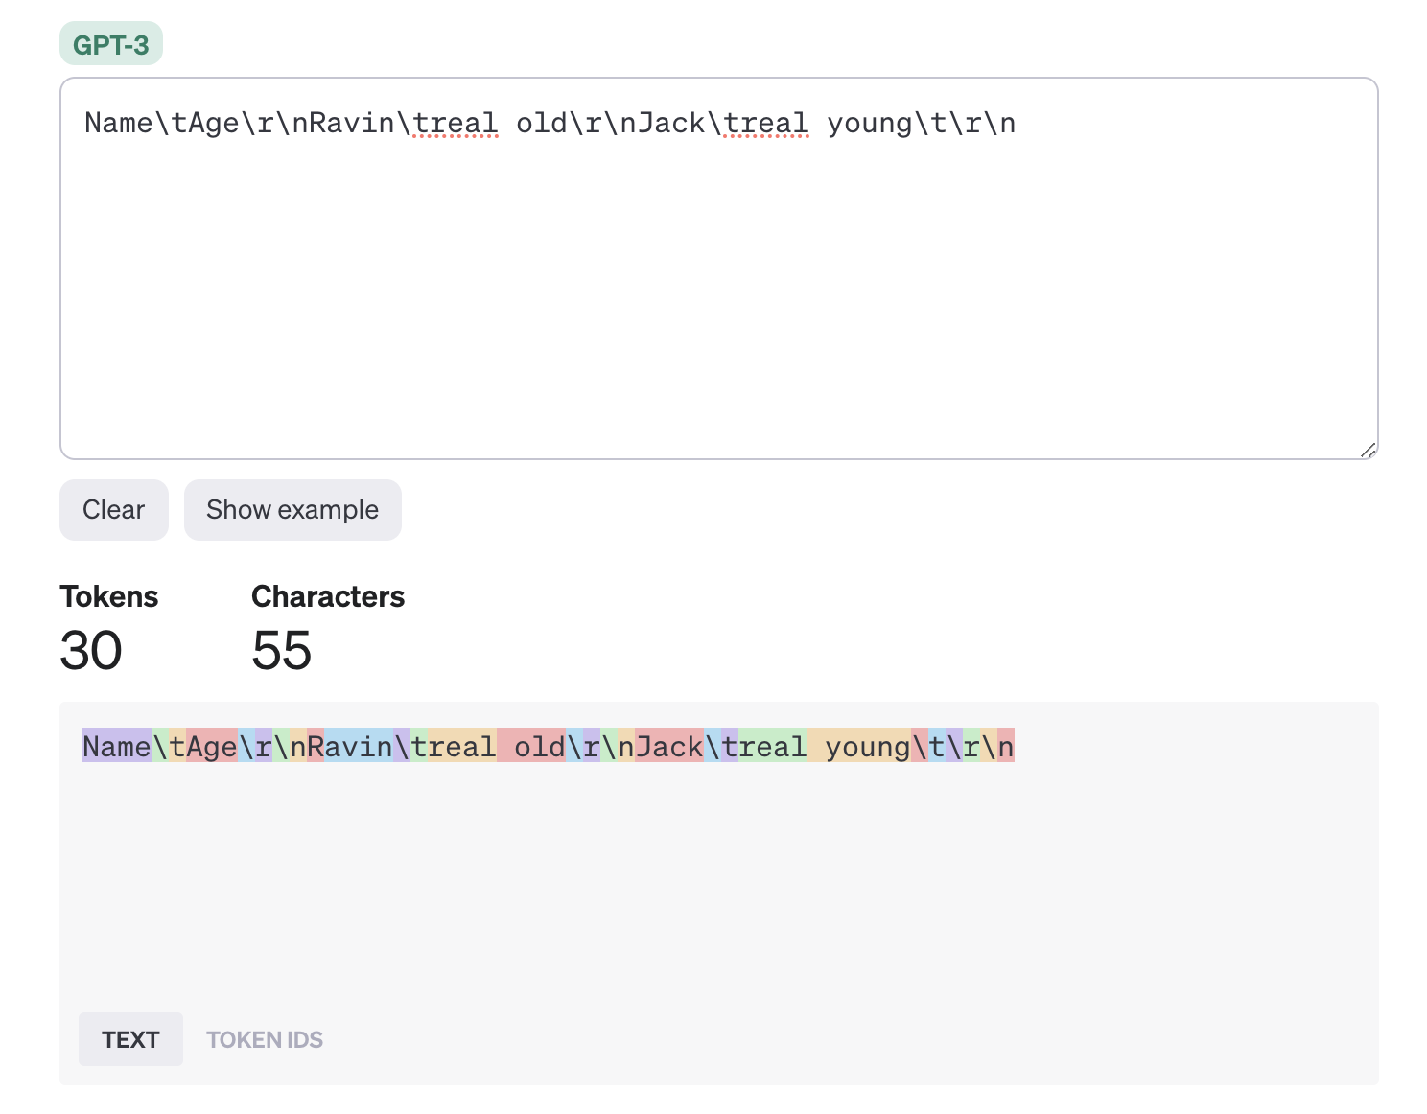The image size is (1427, 1114).
Task: Click the purple "Name" token highlight
Action: pyautogui.click(x=116, y=746)
